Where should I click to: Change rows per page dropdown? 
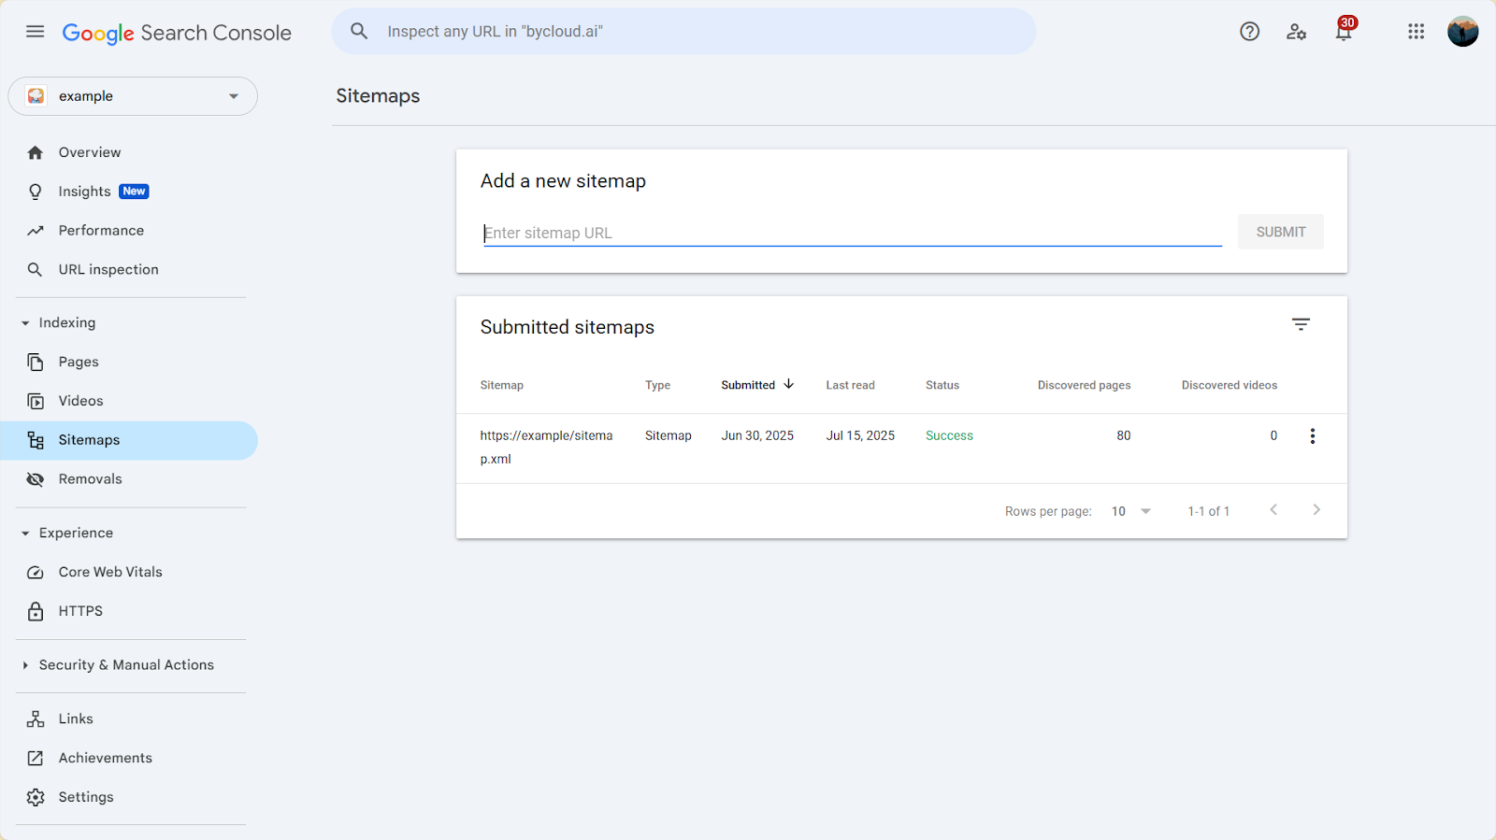(x=1130, y=511)
